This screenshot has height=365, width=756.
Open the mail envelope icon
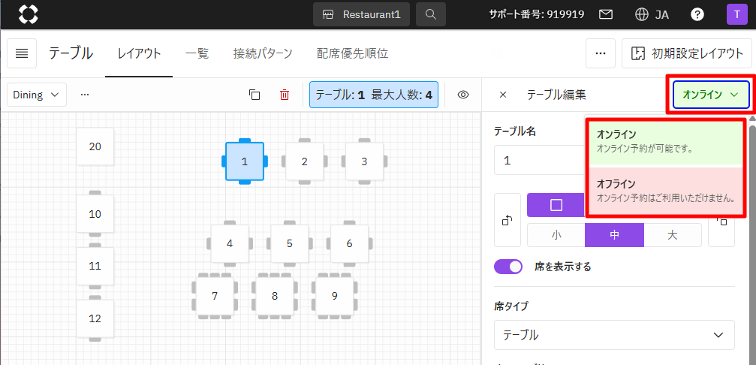(x=606, y=14)
